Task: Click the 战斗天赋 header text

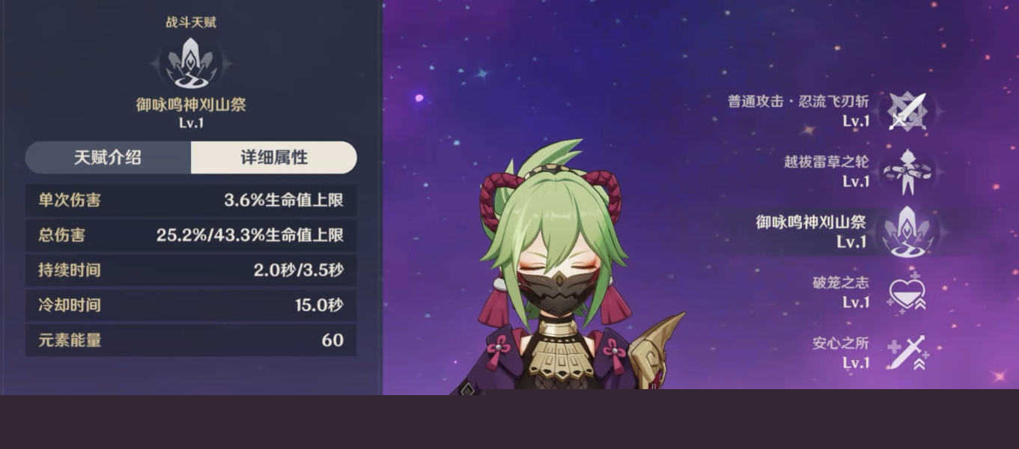Action: 191,22
